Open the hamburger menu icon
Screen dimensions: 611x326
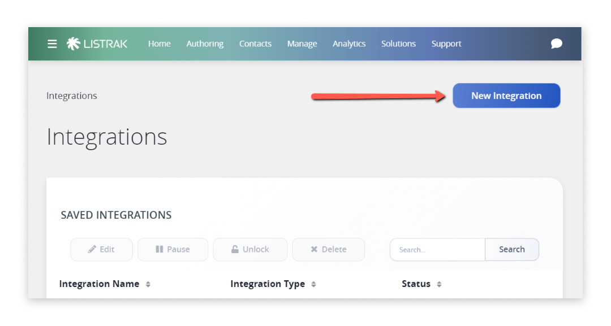coord(52,44)
